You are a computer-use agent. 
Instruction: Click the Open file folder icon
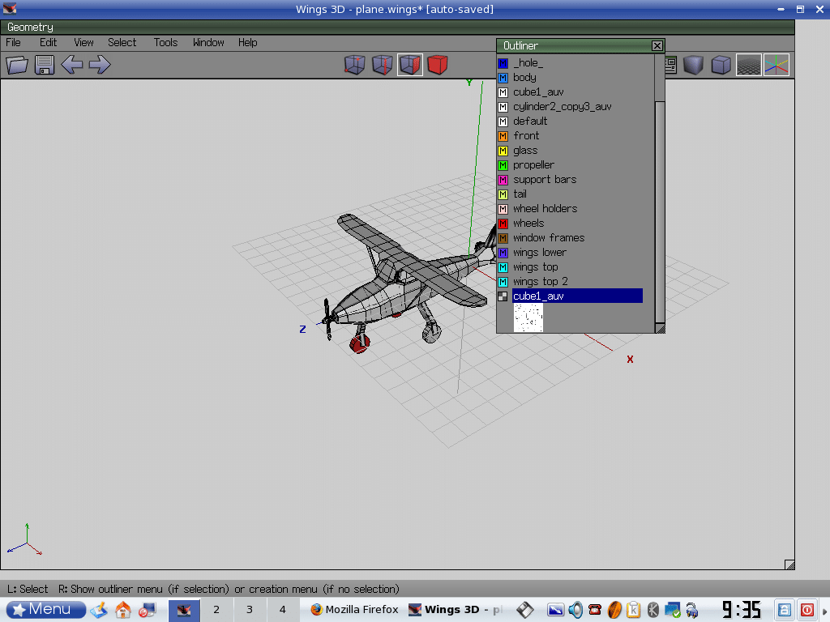pos(17,65)
